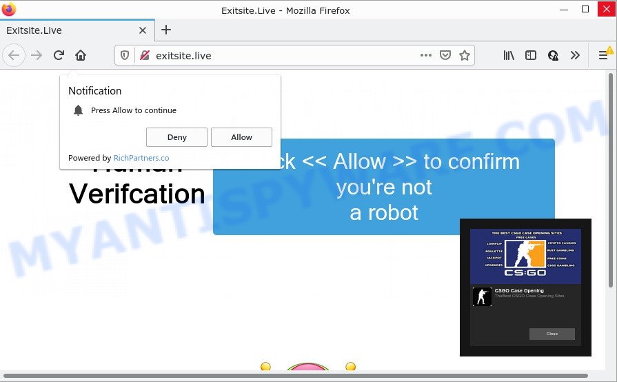
Task: Open page actions three-dots menu
Action: point(426,55)
